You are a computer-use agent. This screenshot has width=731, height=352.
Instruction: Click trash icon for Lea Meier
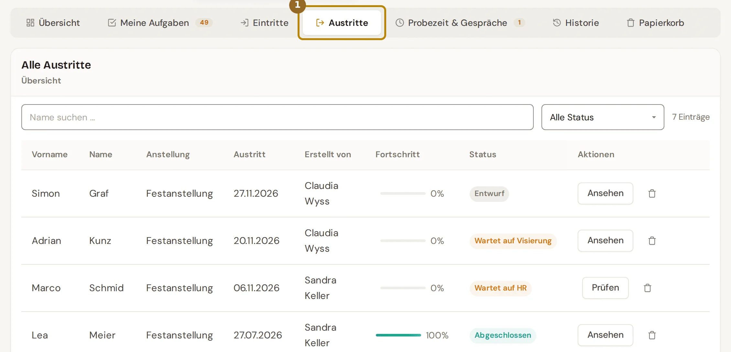652,335
